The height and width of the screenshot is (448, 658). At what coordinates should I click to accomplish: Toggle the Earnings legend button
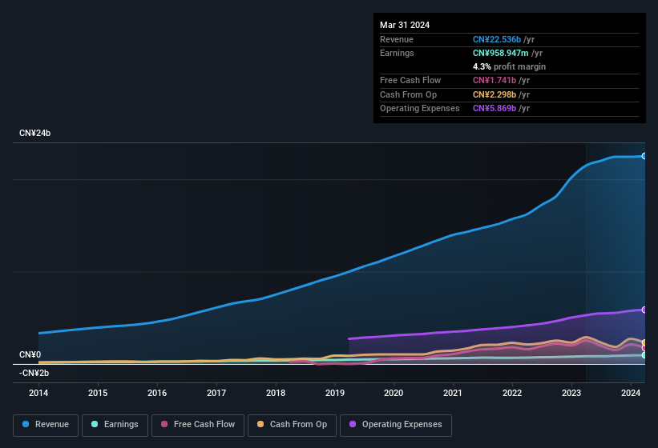115,425
